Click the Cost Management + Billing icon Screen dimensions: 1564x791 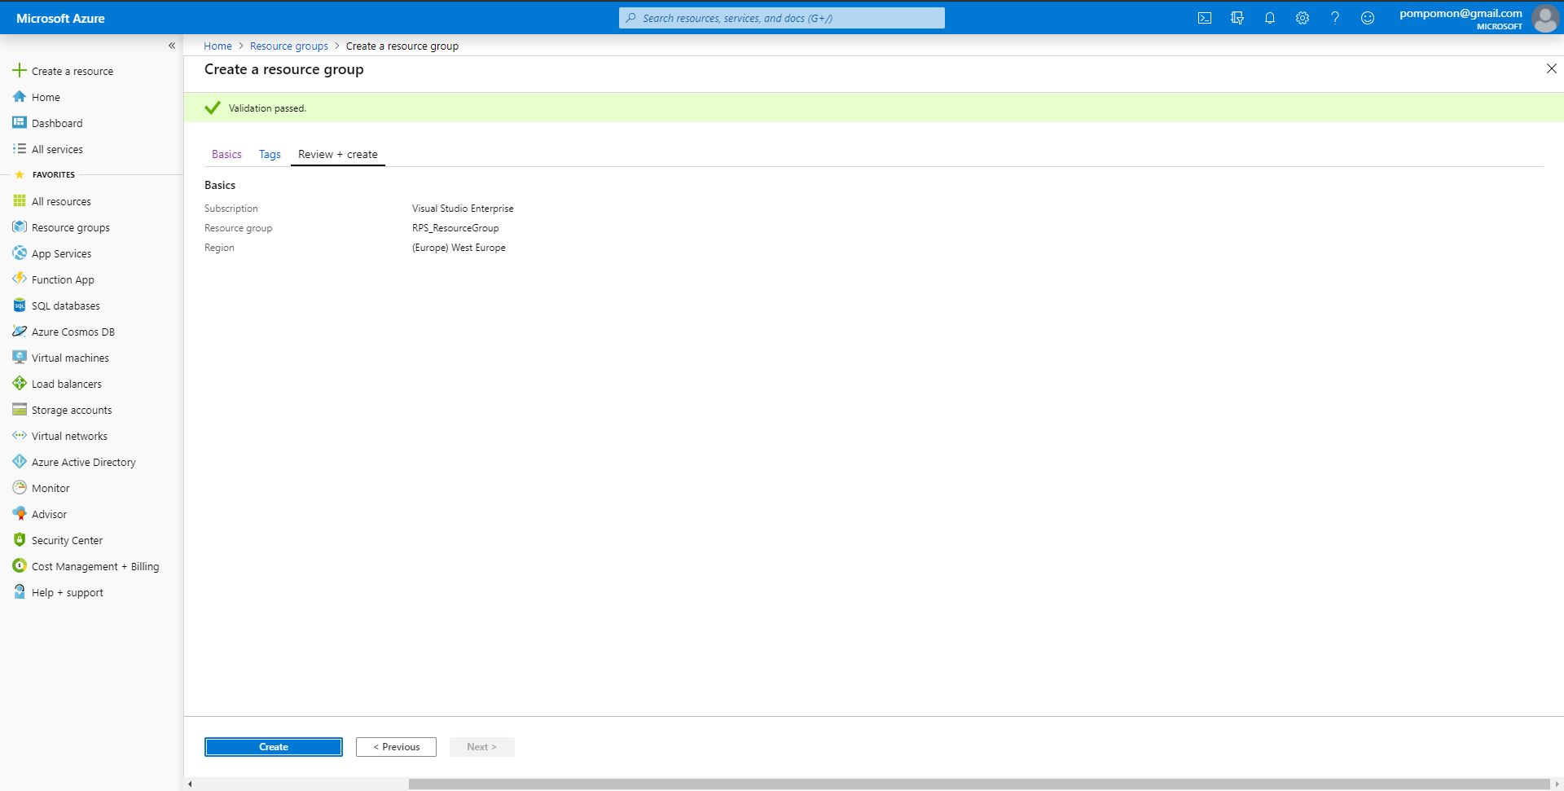20,566
